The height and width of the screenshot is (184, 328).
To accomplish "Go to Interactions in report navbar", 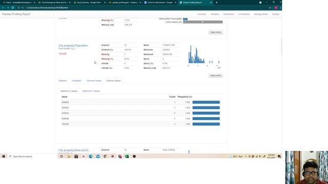I will [x=229, y=14].
